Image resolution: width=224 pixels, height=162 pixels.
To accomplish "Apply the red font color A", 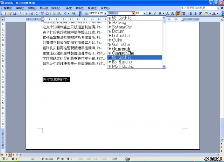I will [x=214, y=14].
